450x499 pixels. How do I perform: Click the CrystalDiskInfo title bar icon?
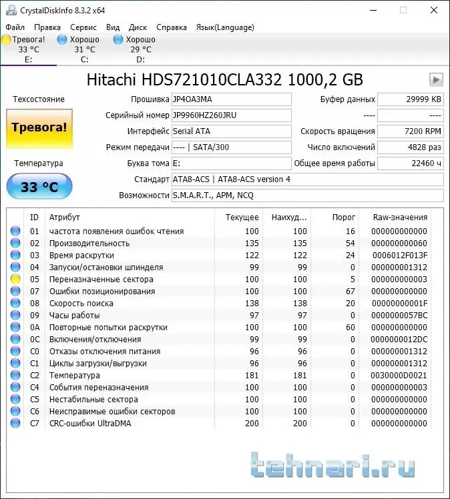11,10
